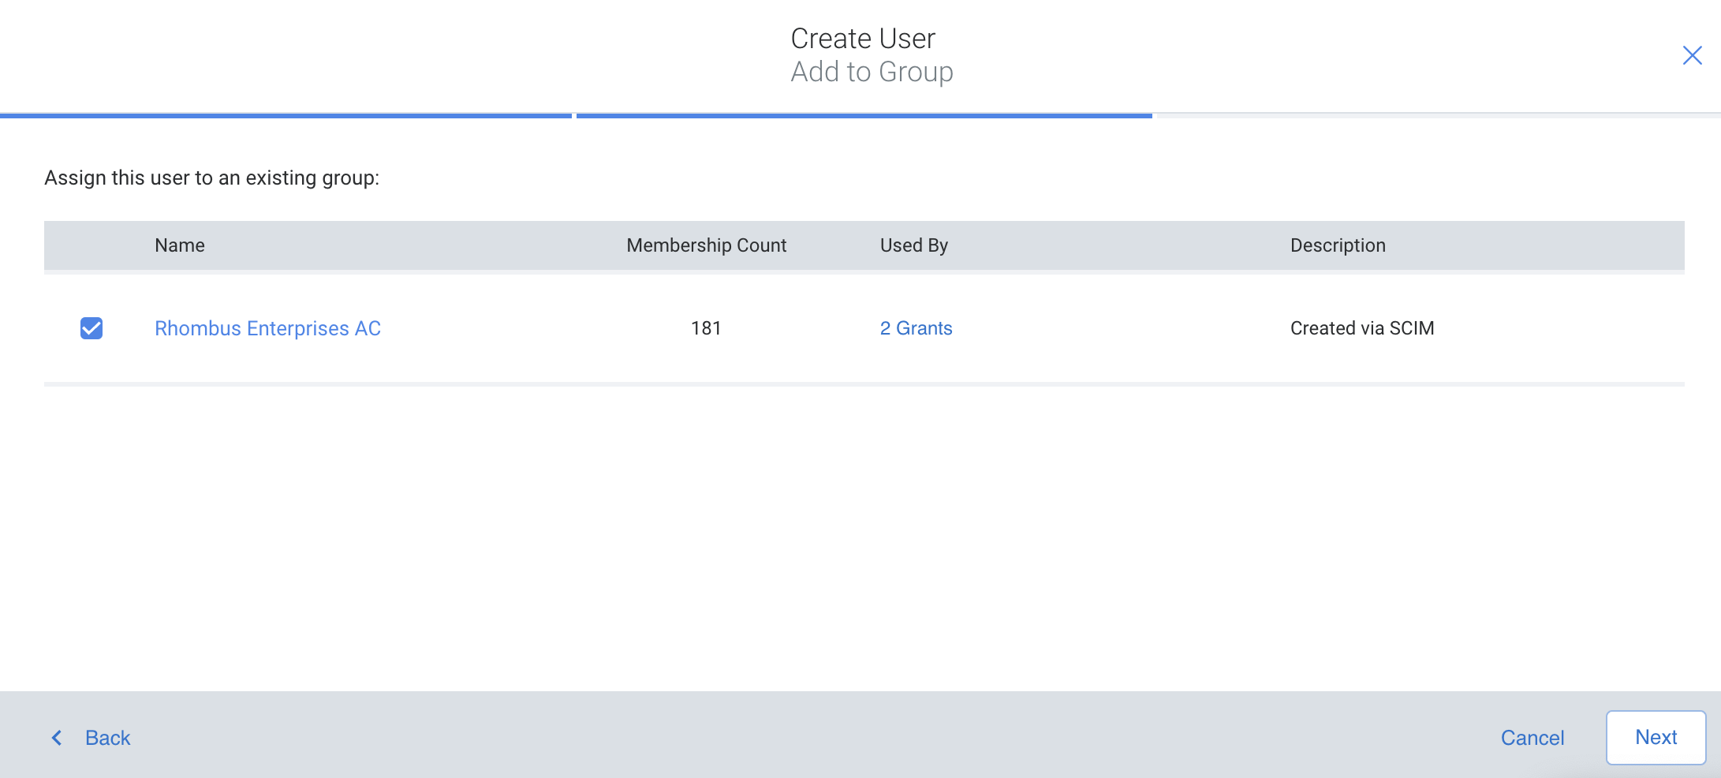View the 2 Grants for the group

point(916,327)
